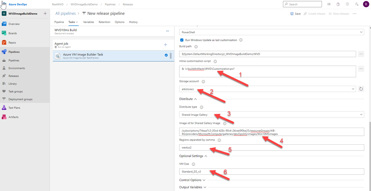Open WVD10ms Build ellipsis menu

(x=167, y=31)
